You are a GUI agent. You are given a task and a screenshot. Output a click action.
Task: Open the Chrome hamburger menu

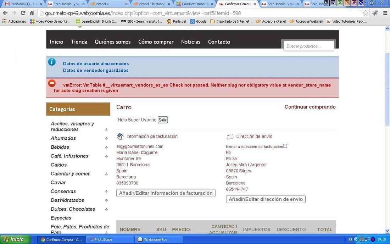pyautogui.click(x=385, y=13)
